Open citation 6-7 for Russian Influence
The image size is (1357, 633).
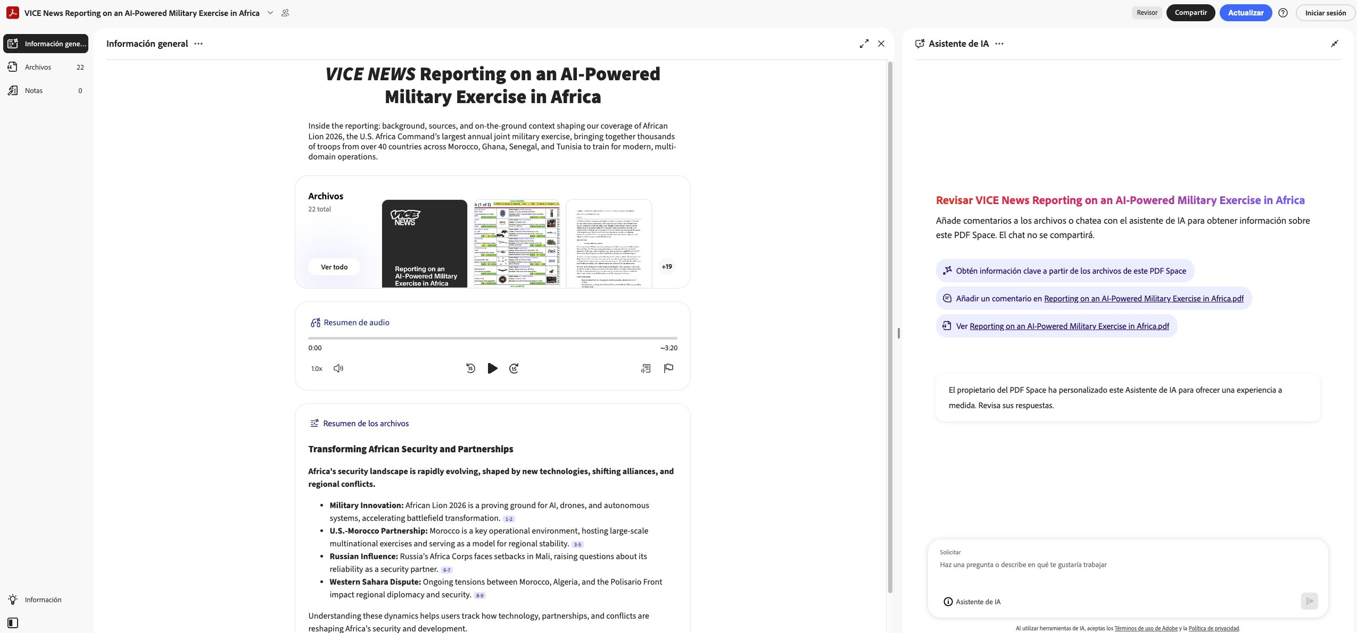446,570
